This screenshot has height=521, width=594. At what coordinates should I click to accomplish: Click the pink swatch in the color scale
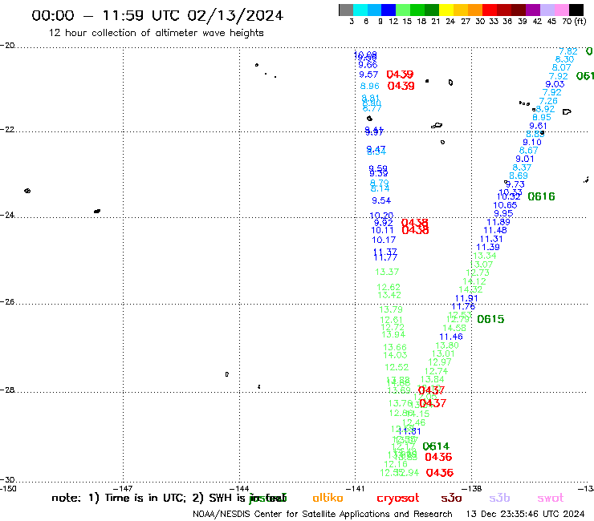point(561,10)
